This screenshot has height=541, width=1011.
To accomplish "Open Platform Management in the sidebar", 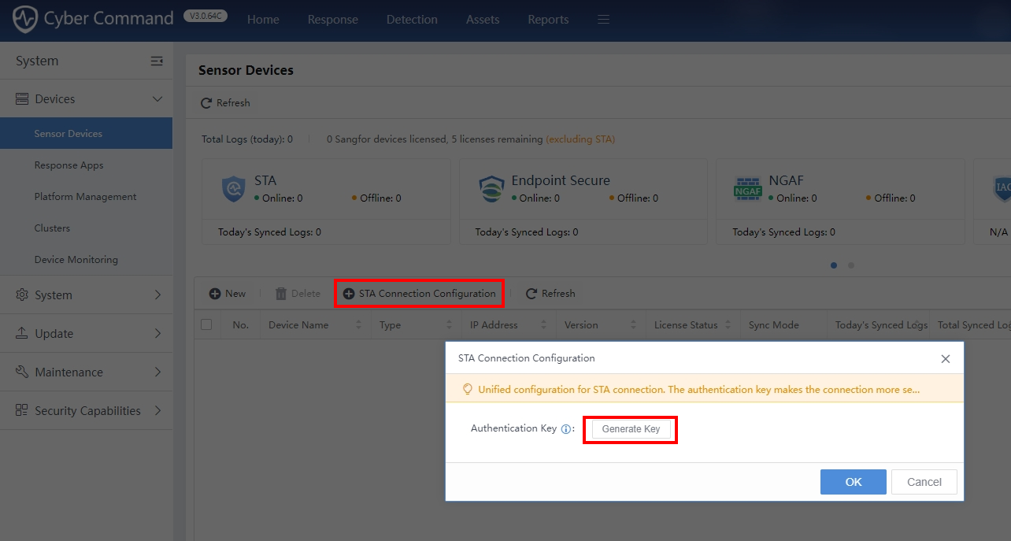I will [87, 197].
